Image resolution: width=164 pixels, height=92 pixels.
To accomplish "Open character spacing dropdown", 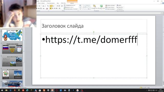I will (x=41, y=8).
